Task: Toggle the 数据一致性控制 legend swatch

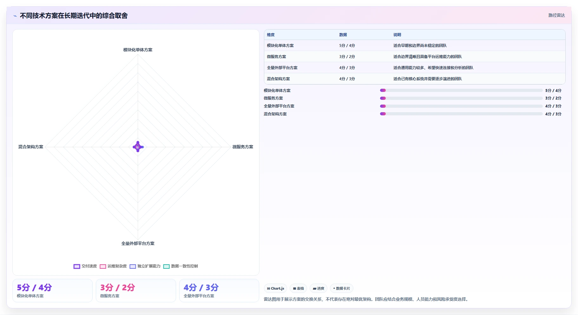Action: (x=166, y=266)
